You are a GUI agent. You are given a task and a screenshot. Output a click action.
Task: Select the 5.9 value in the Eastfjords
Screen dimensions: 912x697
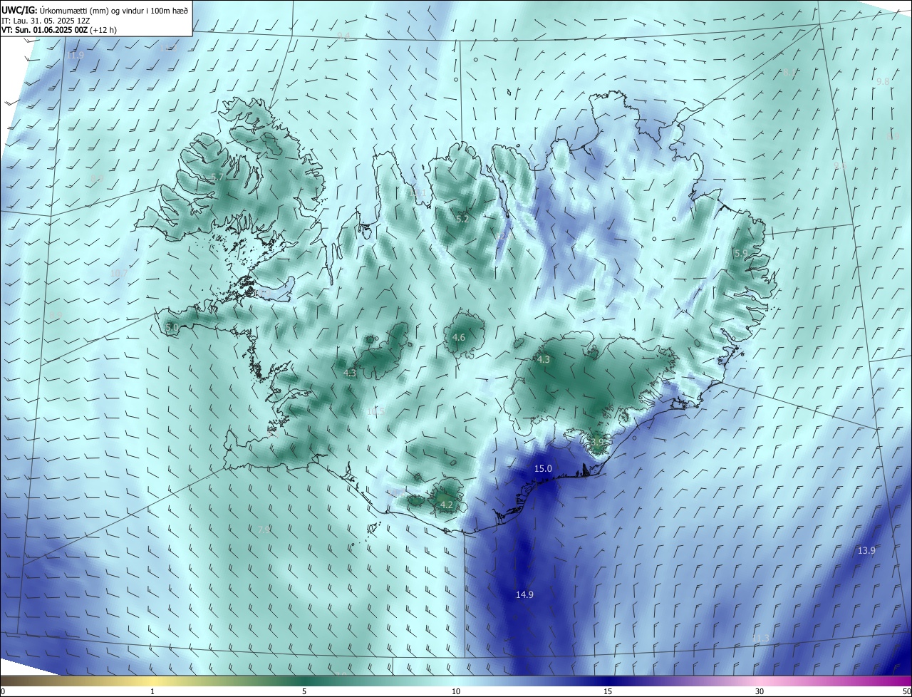[741, 253]
